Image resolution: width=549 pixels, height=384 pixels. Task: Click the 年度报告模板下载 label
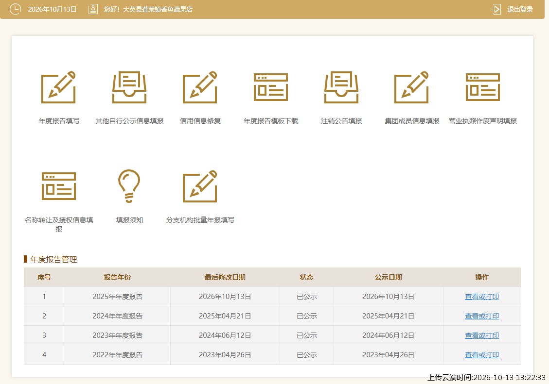pyautogui.click(x=271, y=121)
